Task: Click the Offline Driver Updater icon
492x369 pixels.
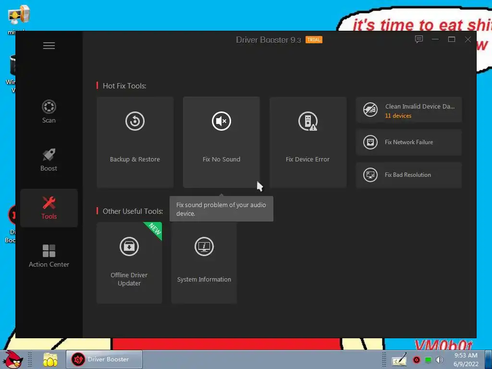Action: [x=129, y=246]
